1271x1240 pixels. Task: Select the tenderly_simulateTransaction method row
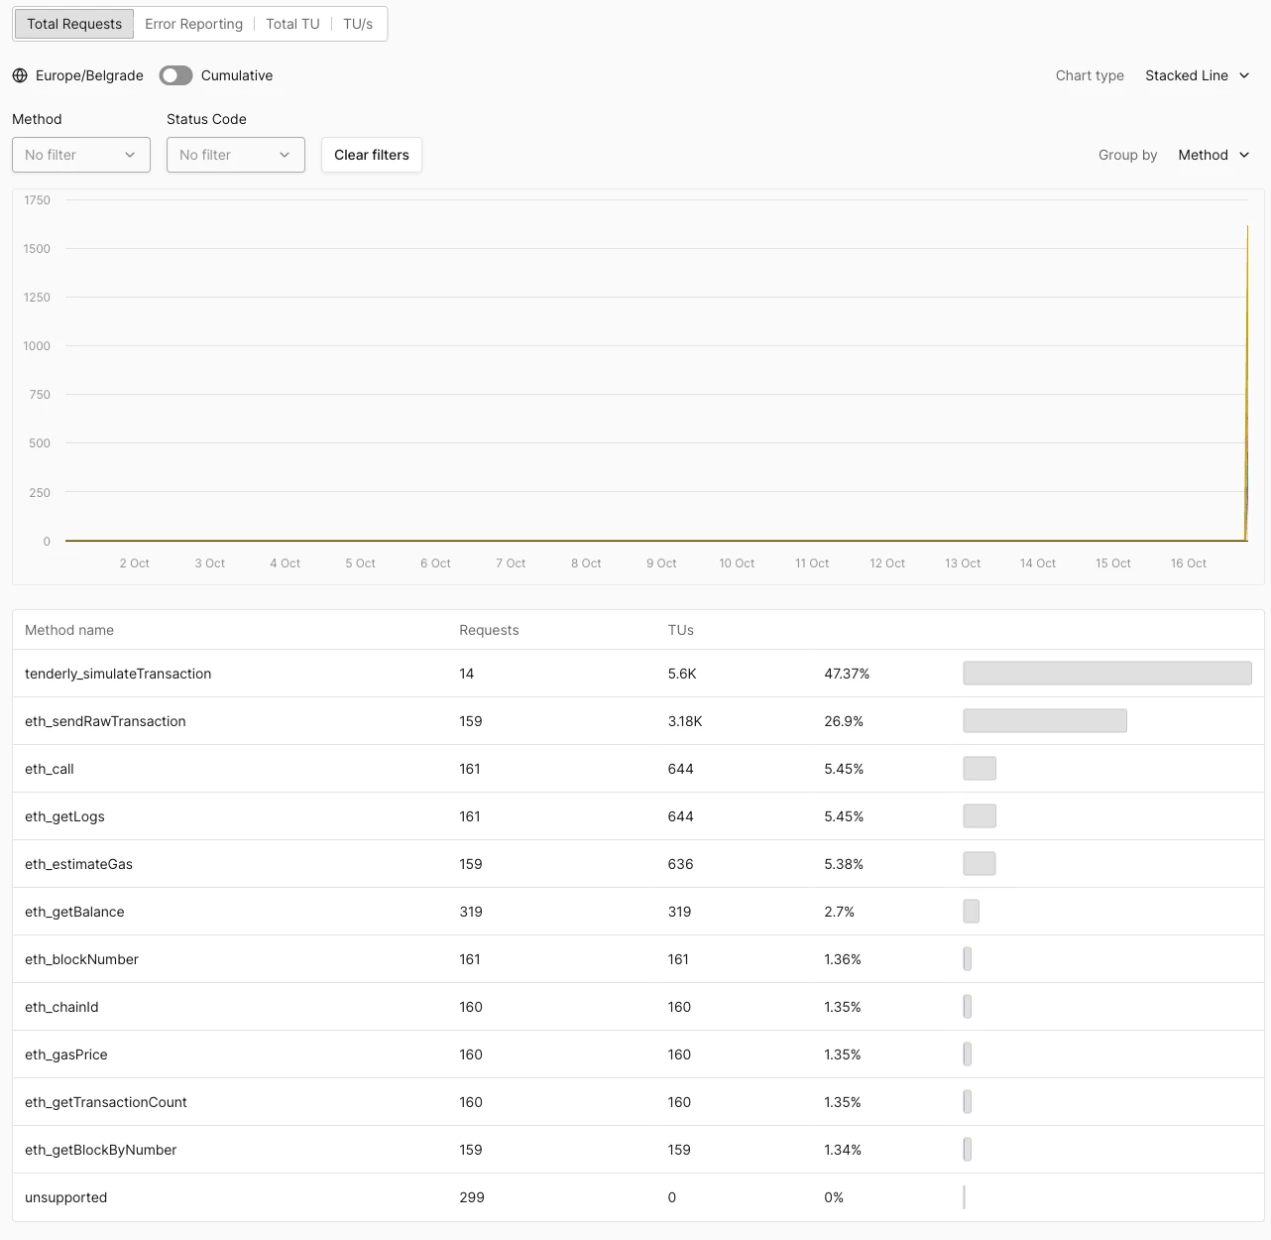pos(638,674)
